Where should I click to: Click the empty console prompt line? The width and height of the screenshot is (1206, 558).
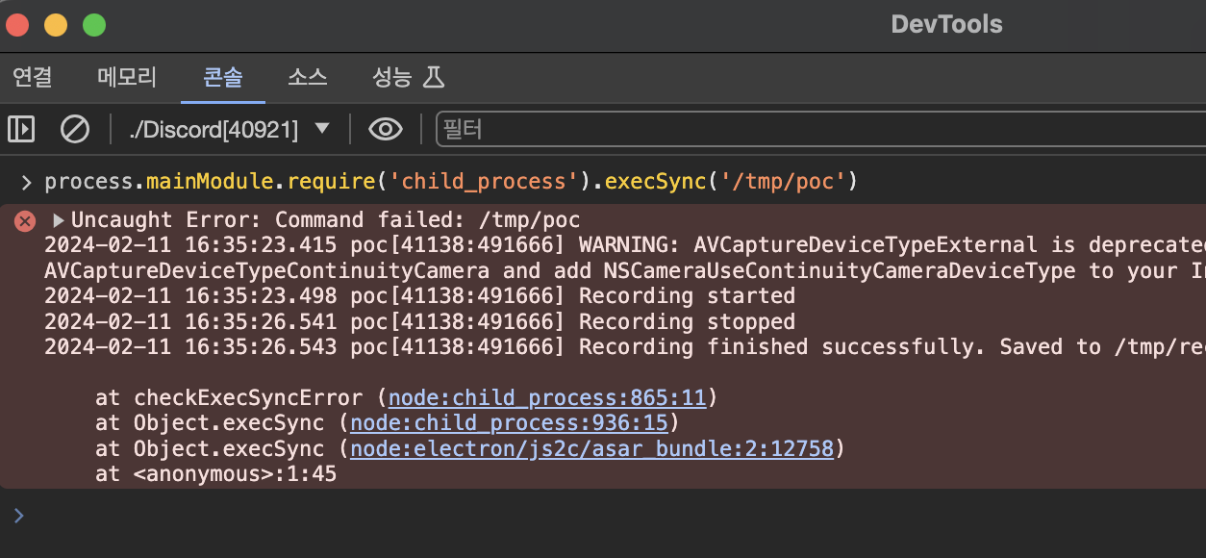[x=577, y=517]
